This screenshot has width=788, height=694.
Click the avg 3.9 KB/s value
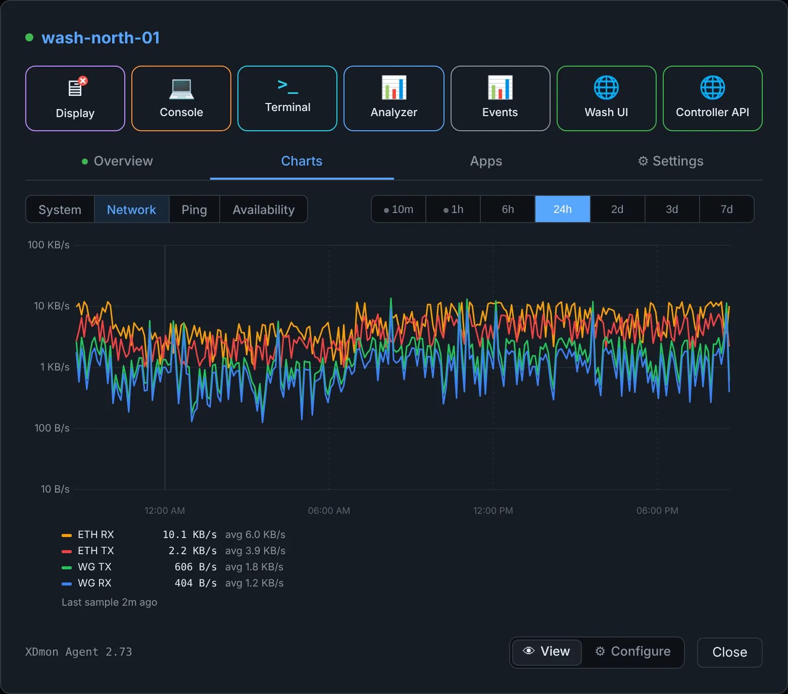pos(256,551)
